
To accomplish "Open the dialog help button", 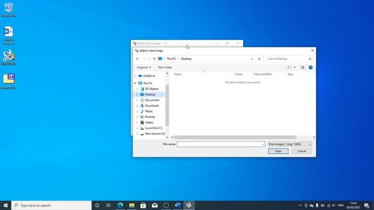I will [x=310, y=68].
